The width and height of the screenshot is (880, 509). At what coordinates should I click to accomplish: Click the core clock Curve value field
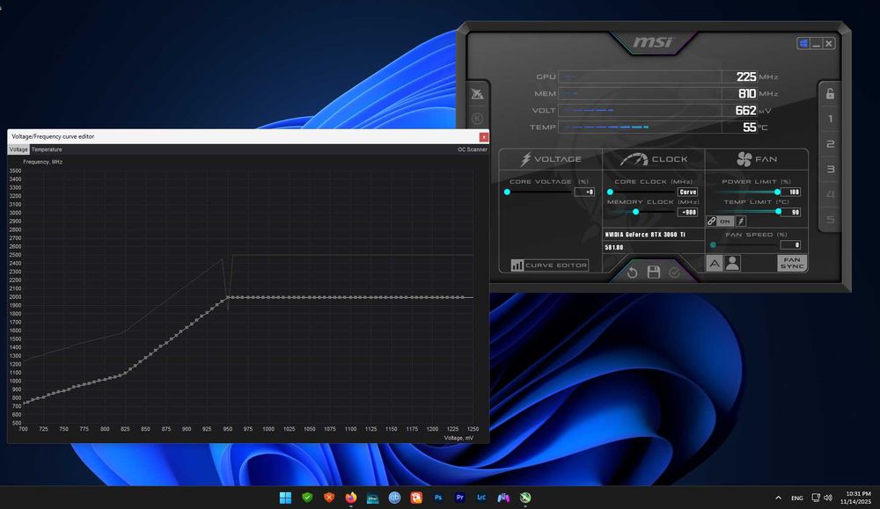point(687,192)
